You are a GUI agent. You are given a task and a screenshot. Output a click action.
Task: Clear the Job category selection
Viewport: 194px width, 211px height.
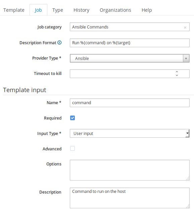click(x=185, y=27)
